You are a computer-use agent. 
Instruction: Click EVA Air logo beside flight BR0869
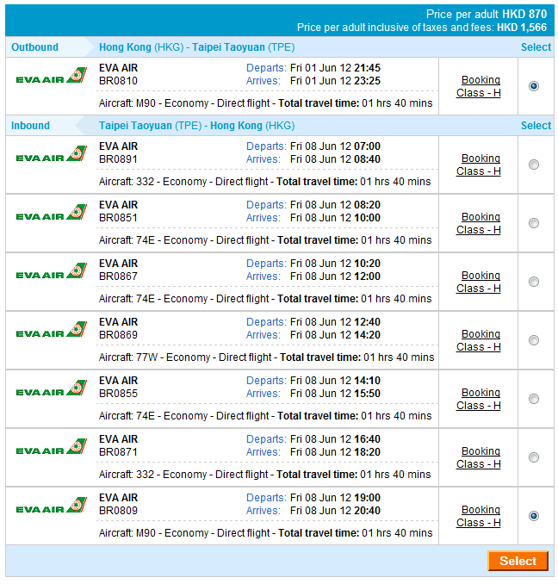(52, 331)
